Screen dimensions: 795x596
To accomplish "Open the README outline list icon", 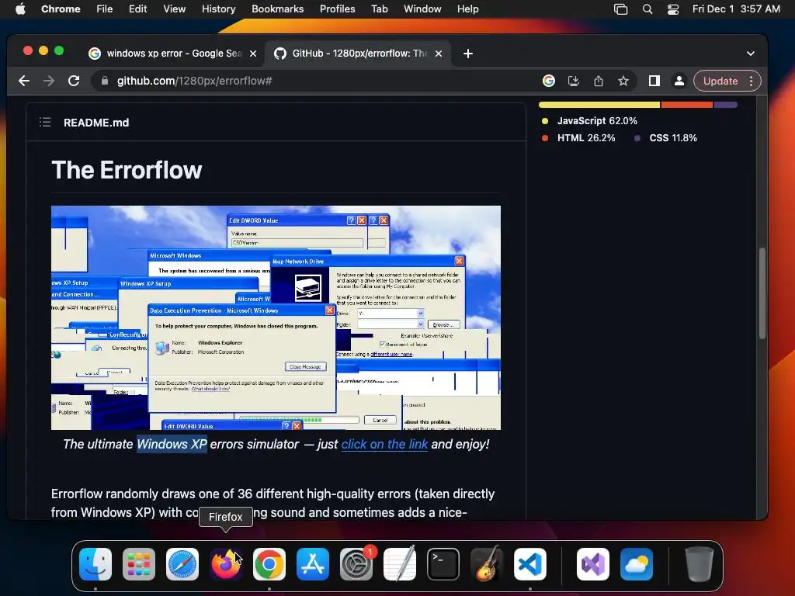I will point(45,122).
